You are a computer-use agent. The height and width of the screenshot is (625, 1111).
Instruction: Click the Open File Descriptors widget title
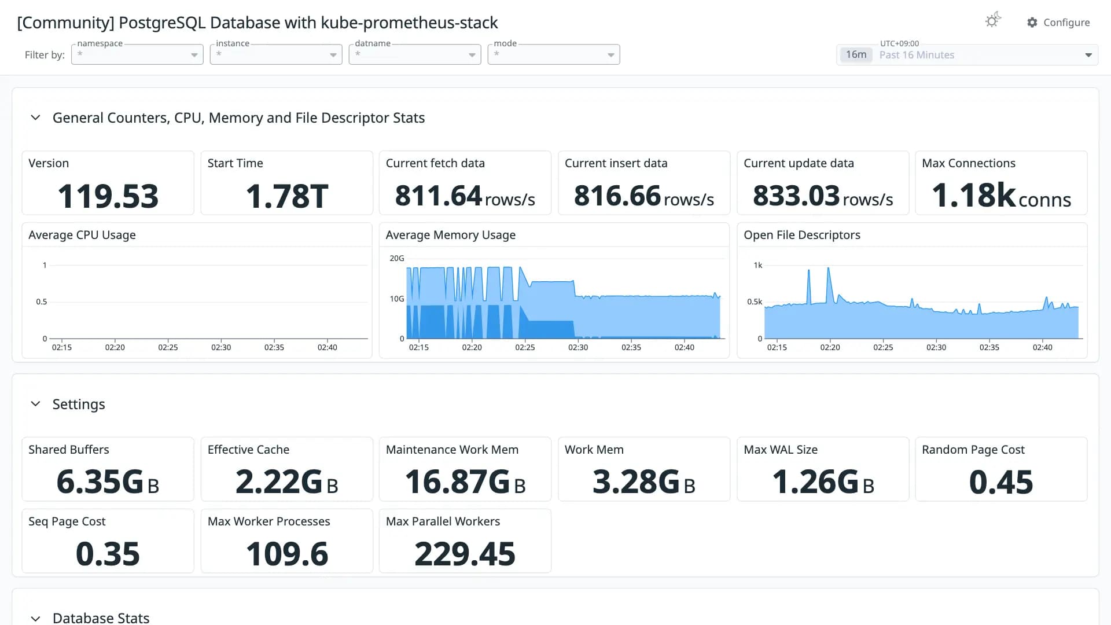coord(802,235)
